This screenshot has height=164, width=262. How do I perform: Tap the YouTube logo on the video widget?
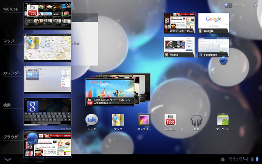[90, 101]
